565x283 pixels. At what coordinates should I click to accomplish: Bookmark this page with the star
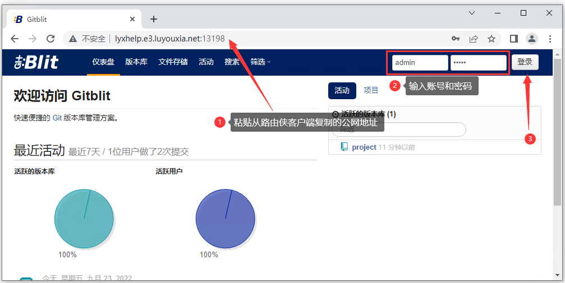pos(491,39)
